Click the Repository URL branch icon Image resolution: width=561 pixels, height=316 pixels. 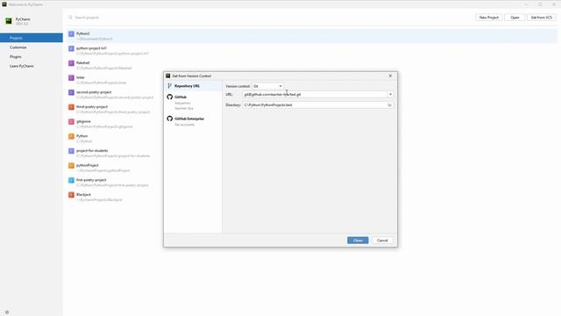[169, 86]
